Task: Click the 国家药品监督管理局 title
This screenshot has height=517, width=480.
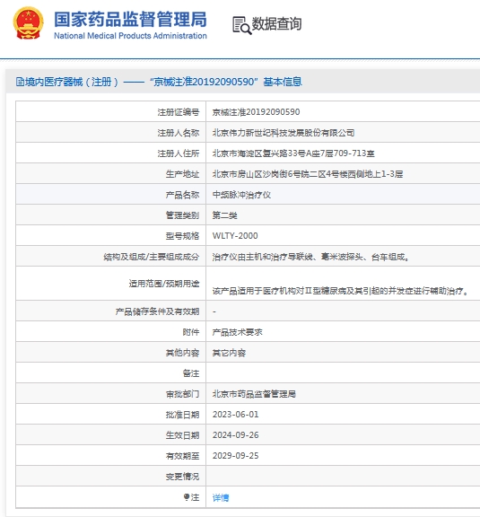Action: (x=130, y=19)
